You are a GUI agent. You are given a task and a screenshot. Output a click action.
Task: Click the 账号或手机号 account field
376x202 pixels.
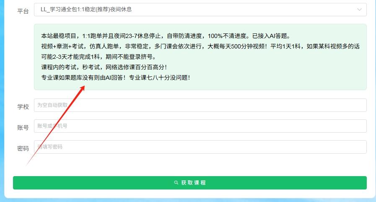point(200,126)
